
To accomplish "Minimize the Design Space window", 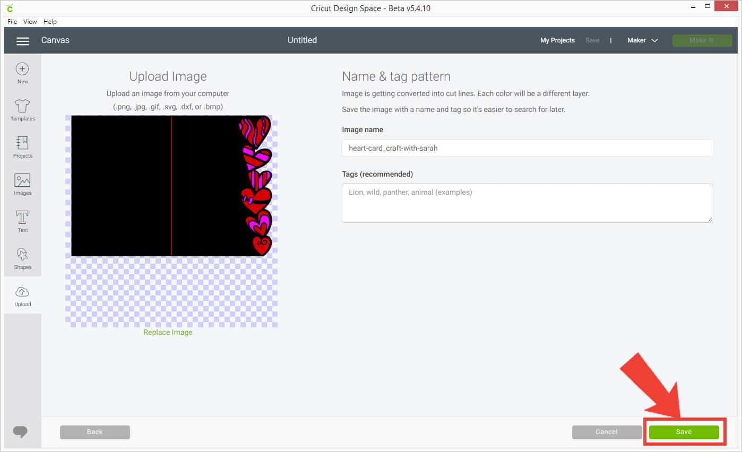I will 692,7.
